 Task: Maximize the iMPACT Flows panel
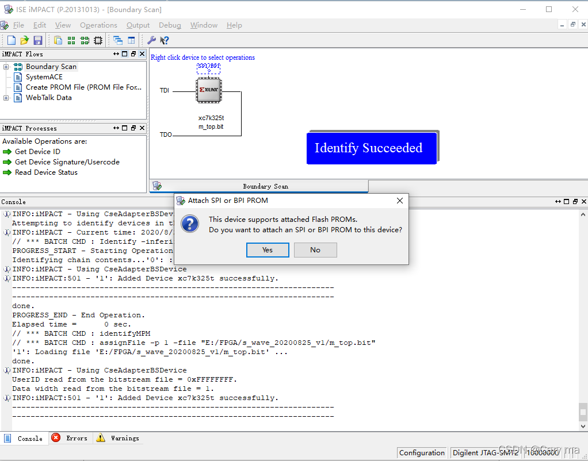pos(125,54)
